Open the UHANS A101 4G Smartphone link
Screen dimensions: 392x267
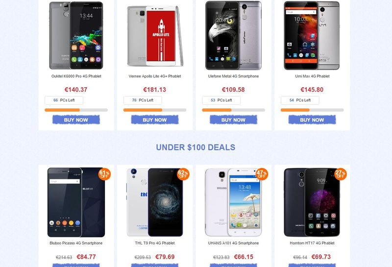click(x=233, y=243)
